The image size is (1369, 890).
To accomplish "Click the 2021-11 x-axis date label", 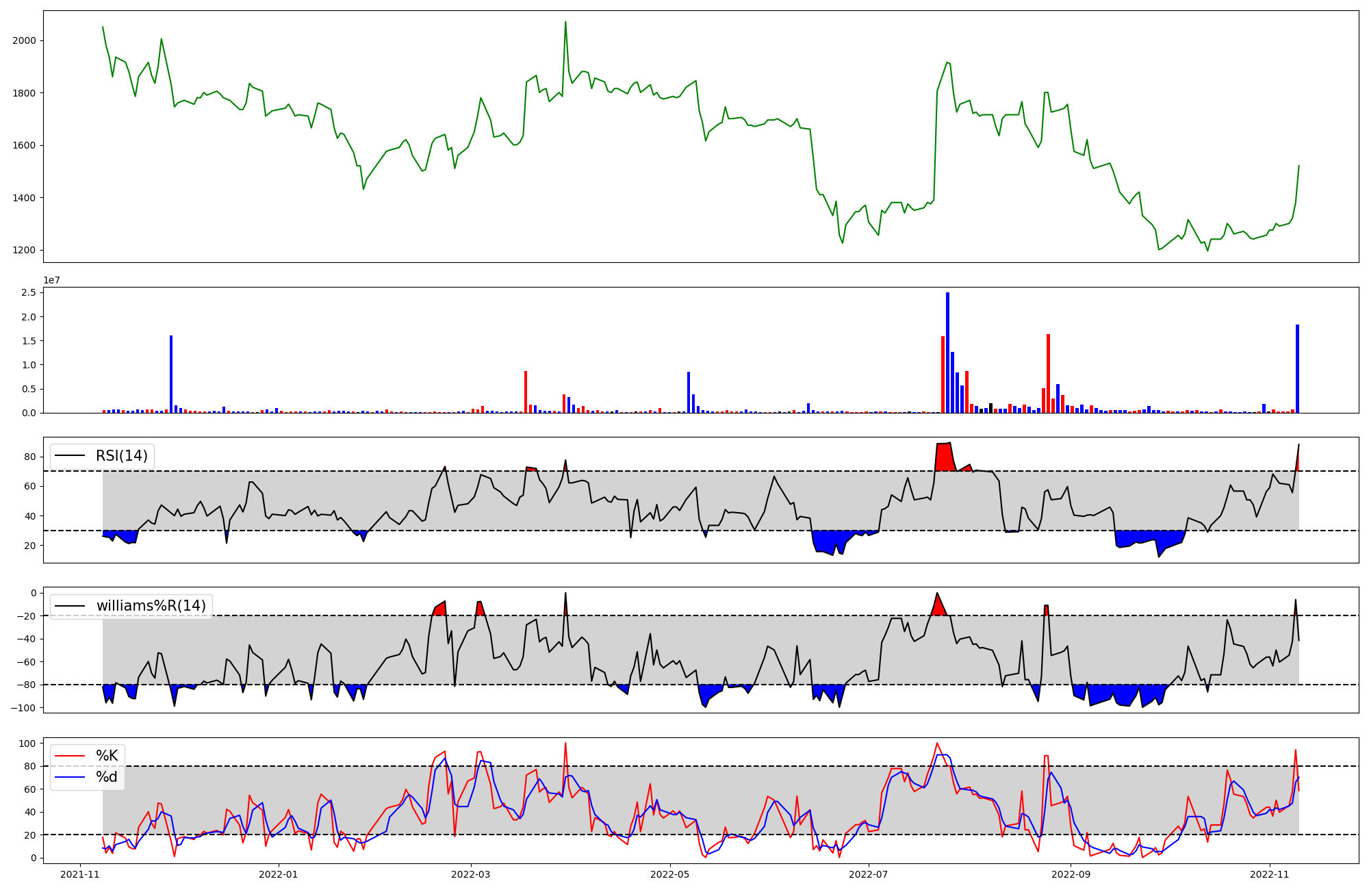I will click(x=81, y=874).
